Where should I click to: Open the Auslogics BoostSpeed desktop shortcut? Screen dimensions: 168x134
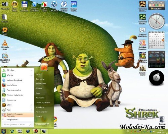(x=34, y=6)
